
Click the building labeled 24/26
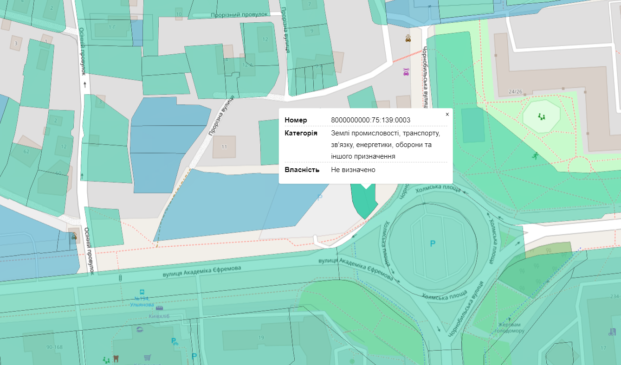point(515,92)
